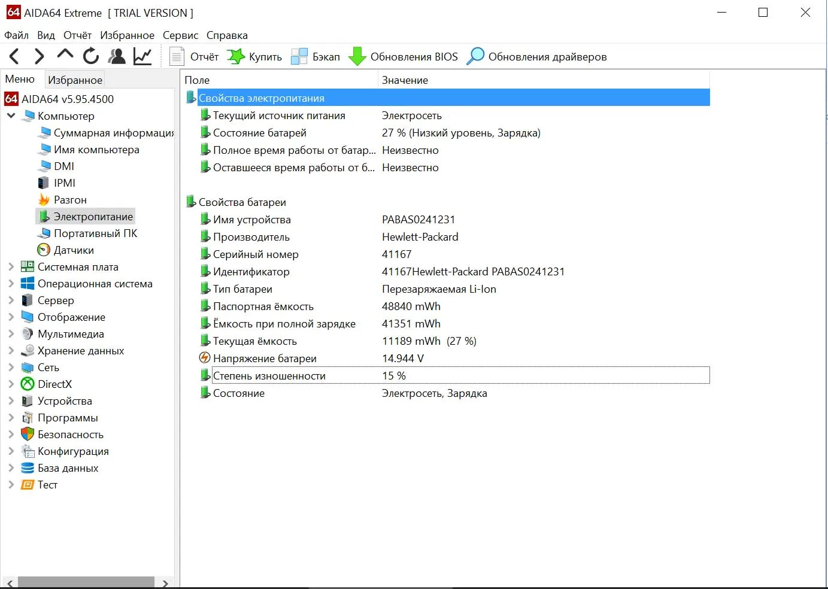Open the Избранное menu in menu bar
Screen dimensions: 828x589
click(127, 35)
